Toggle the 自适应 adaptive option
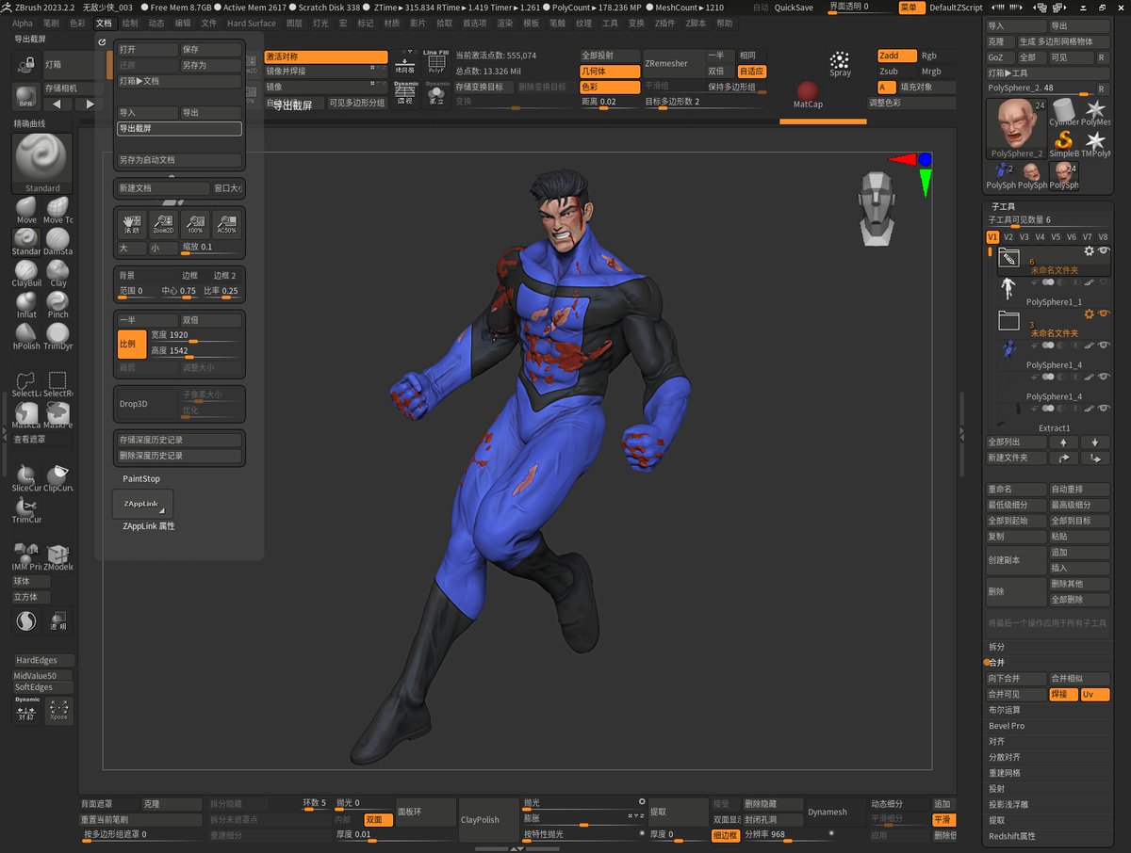1131x853 pixels. tap(752, 72)
